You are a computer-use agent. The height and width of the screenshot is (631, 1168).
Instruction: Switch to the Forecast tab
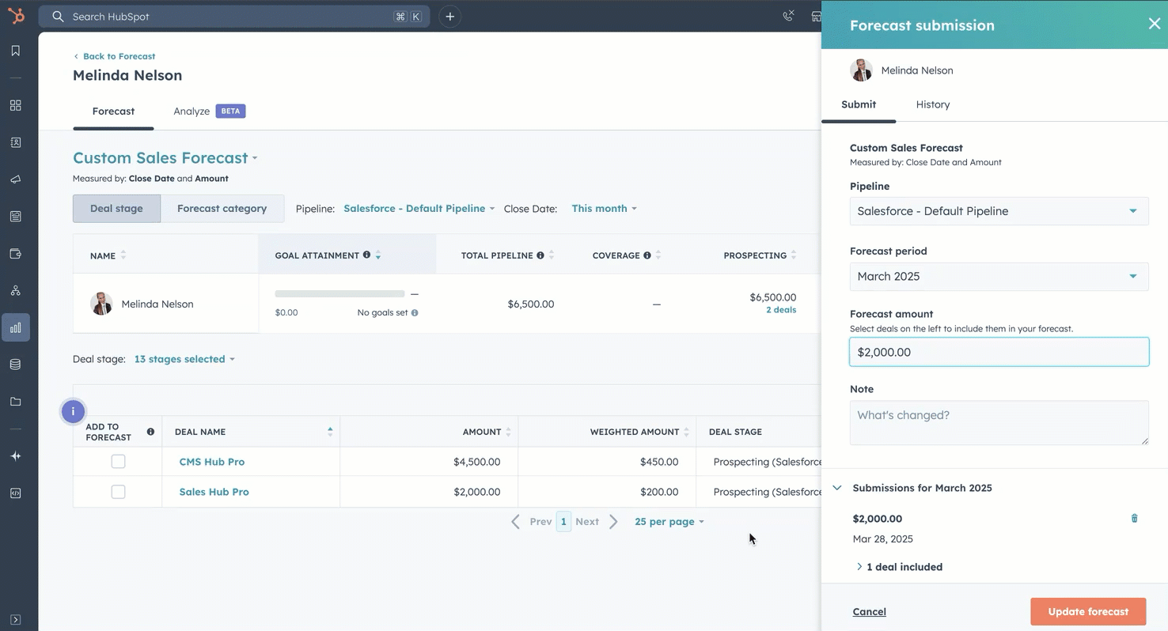point(113,111)
